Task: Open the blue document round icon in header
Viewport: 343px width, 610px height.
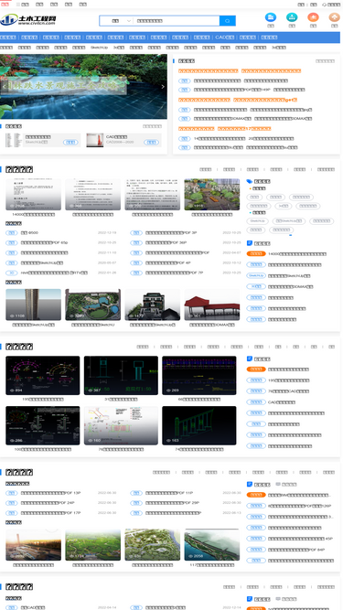Action: pyautogui.click(x=271, y=17)
